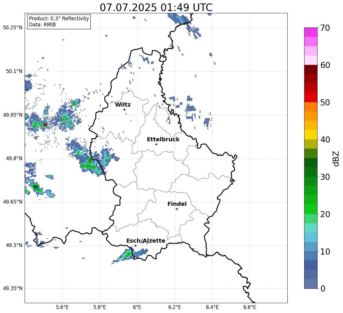343x313 pixels.
Task: Click the 5.8°E longitude label
Action: [x=100, y=307]
